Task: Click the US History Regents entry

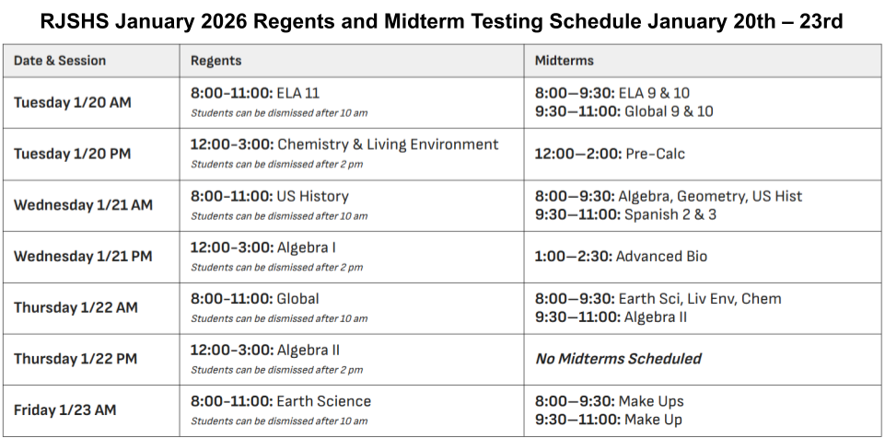Action: pos(270,196)
